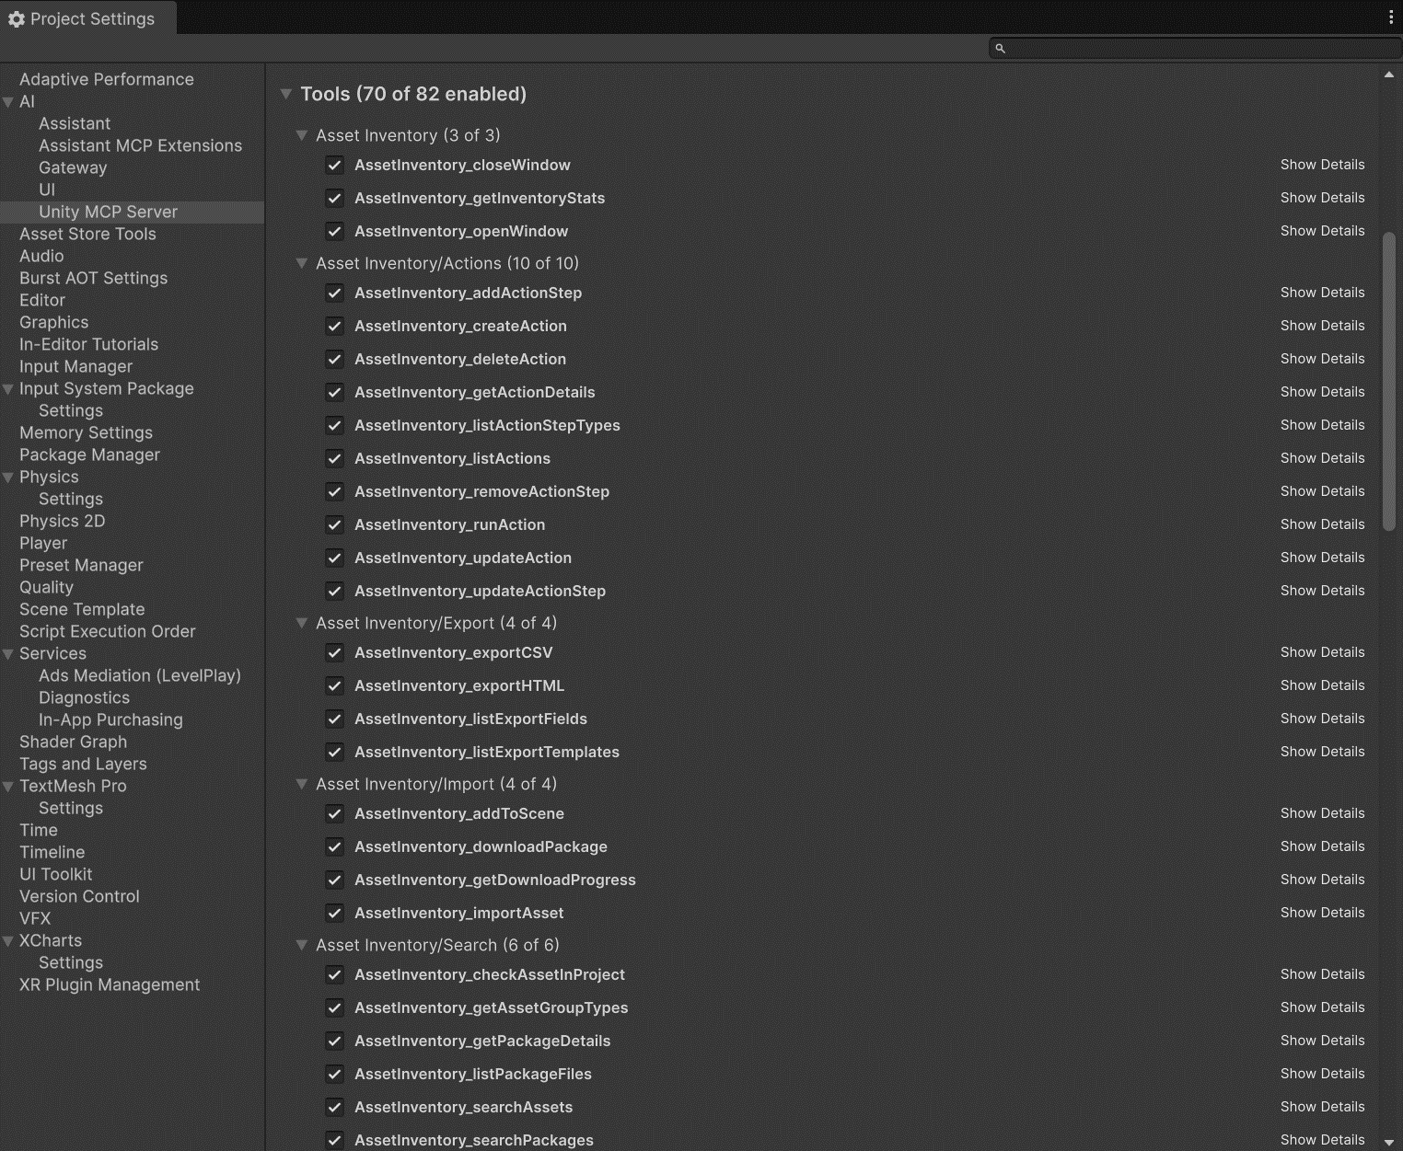Focus the settings search field
Screen dimensions: 1403x1151
point(1195,48)
